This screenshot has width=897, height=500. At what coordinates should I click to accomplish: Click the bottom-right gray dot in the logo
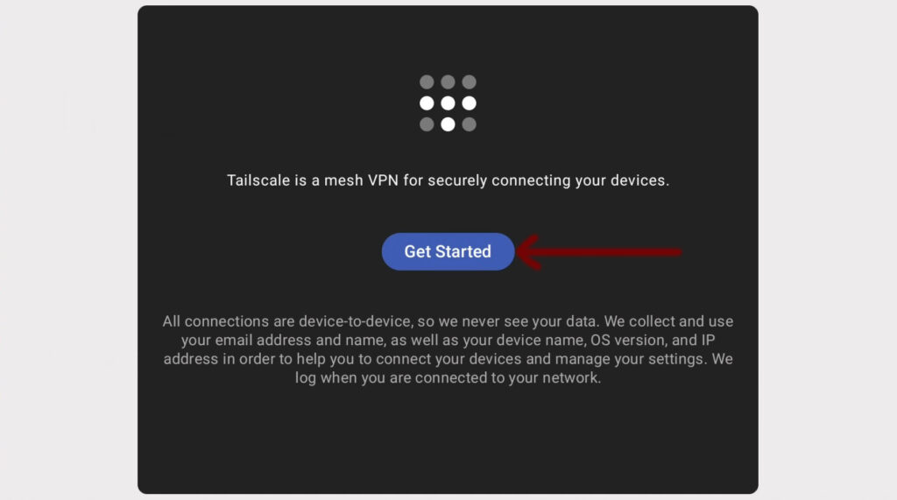[470, 124]
